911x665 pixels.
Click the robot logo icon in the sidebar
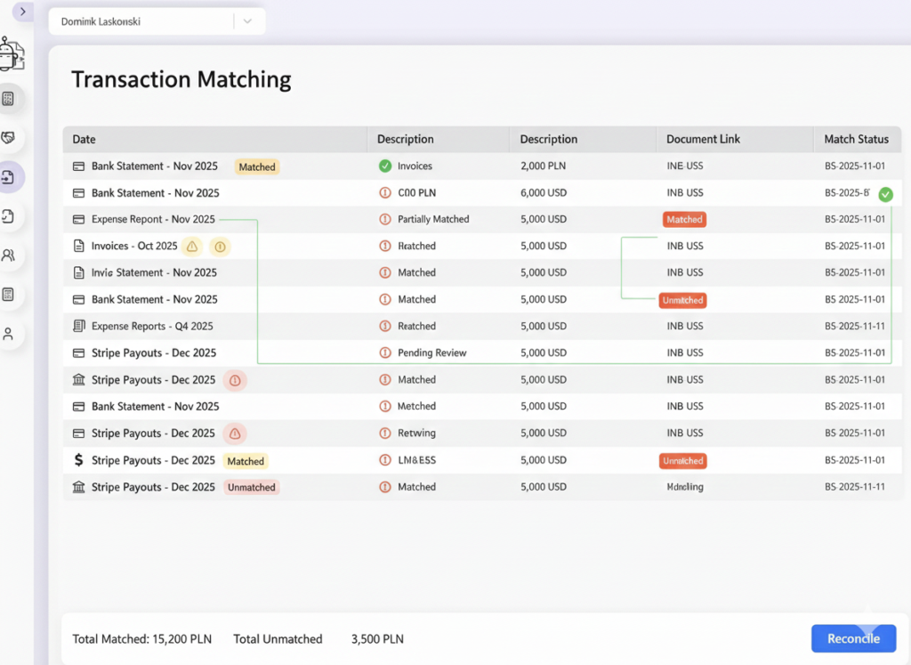click(x=12, y=53)
